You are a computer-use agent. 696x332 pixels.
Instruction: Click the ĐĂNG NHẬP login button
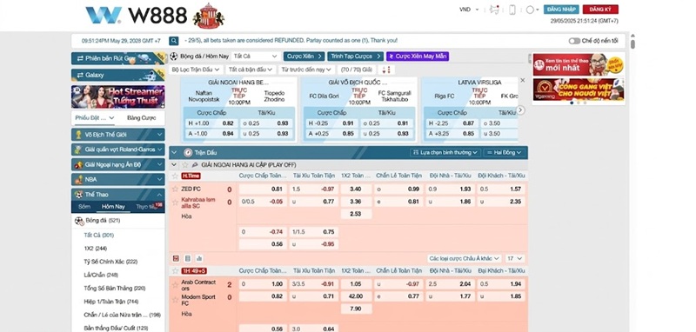point(561,10)
